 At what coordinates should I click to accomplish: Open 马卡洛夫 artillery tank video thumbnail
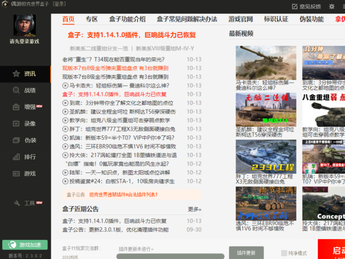tap(266, 63)
